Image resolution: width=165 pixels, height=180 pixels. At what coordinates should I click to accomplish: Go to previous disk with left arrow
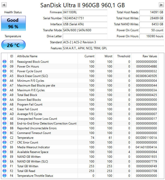[x=4, y=5]
